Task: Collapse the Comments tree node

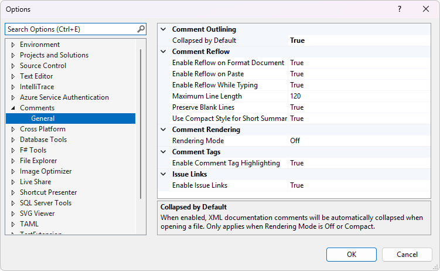Action: (x=13, y=108)
